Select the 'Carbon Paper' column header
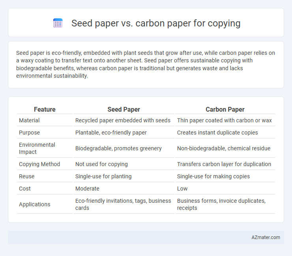This screenshot has width=292, height=256. pyautogui.click(x=225, y=110)
